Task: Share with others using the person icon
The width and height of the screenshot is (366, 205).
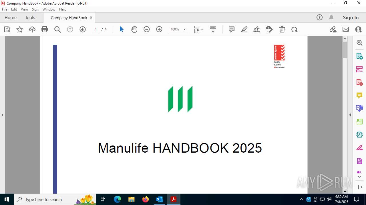Action: pyautogui.click(x=358, y=29)
